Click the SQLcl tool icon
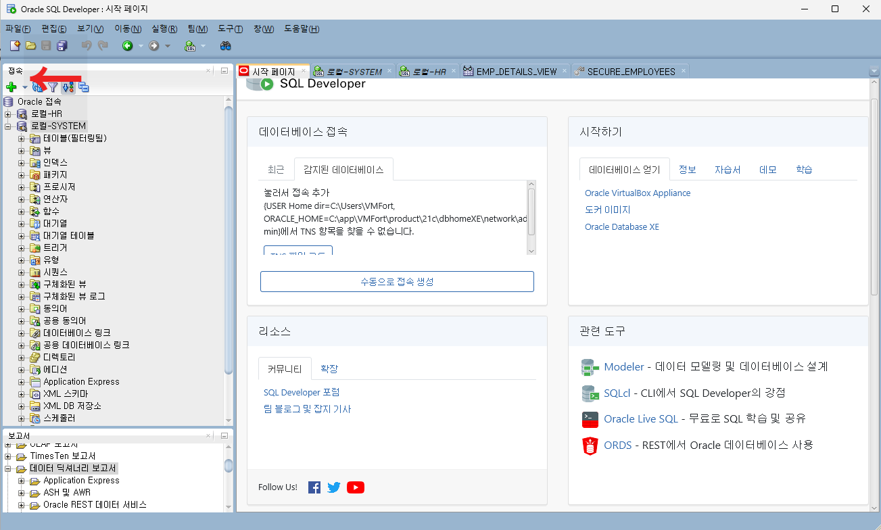This screenshot has height=530, width=881. (590, 393)
